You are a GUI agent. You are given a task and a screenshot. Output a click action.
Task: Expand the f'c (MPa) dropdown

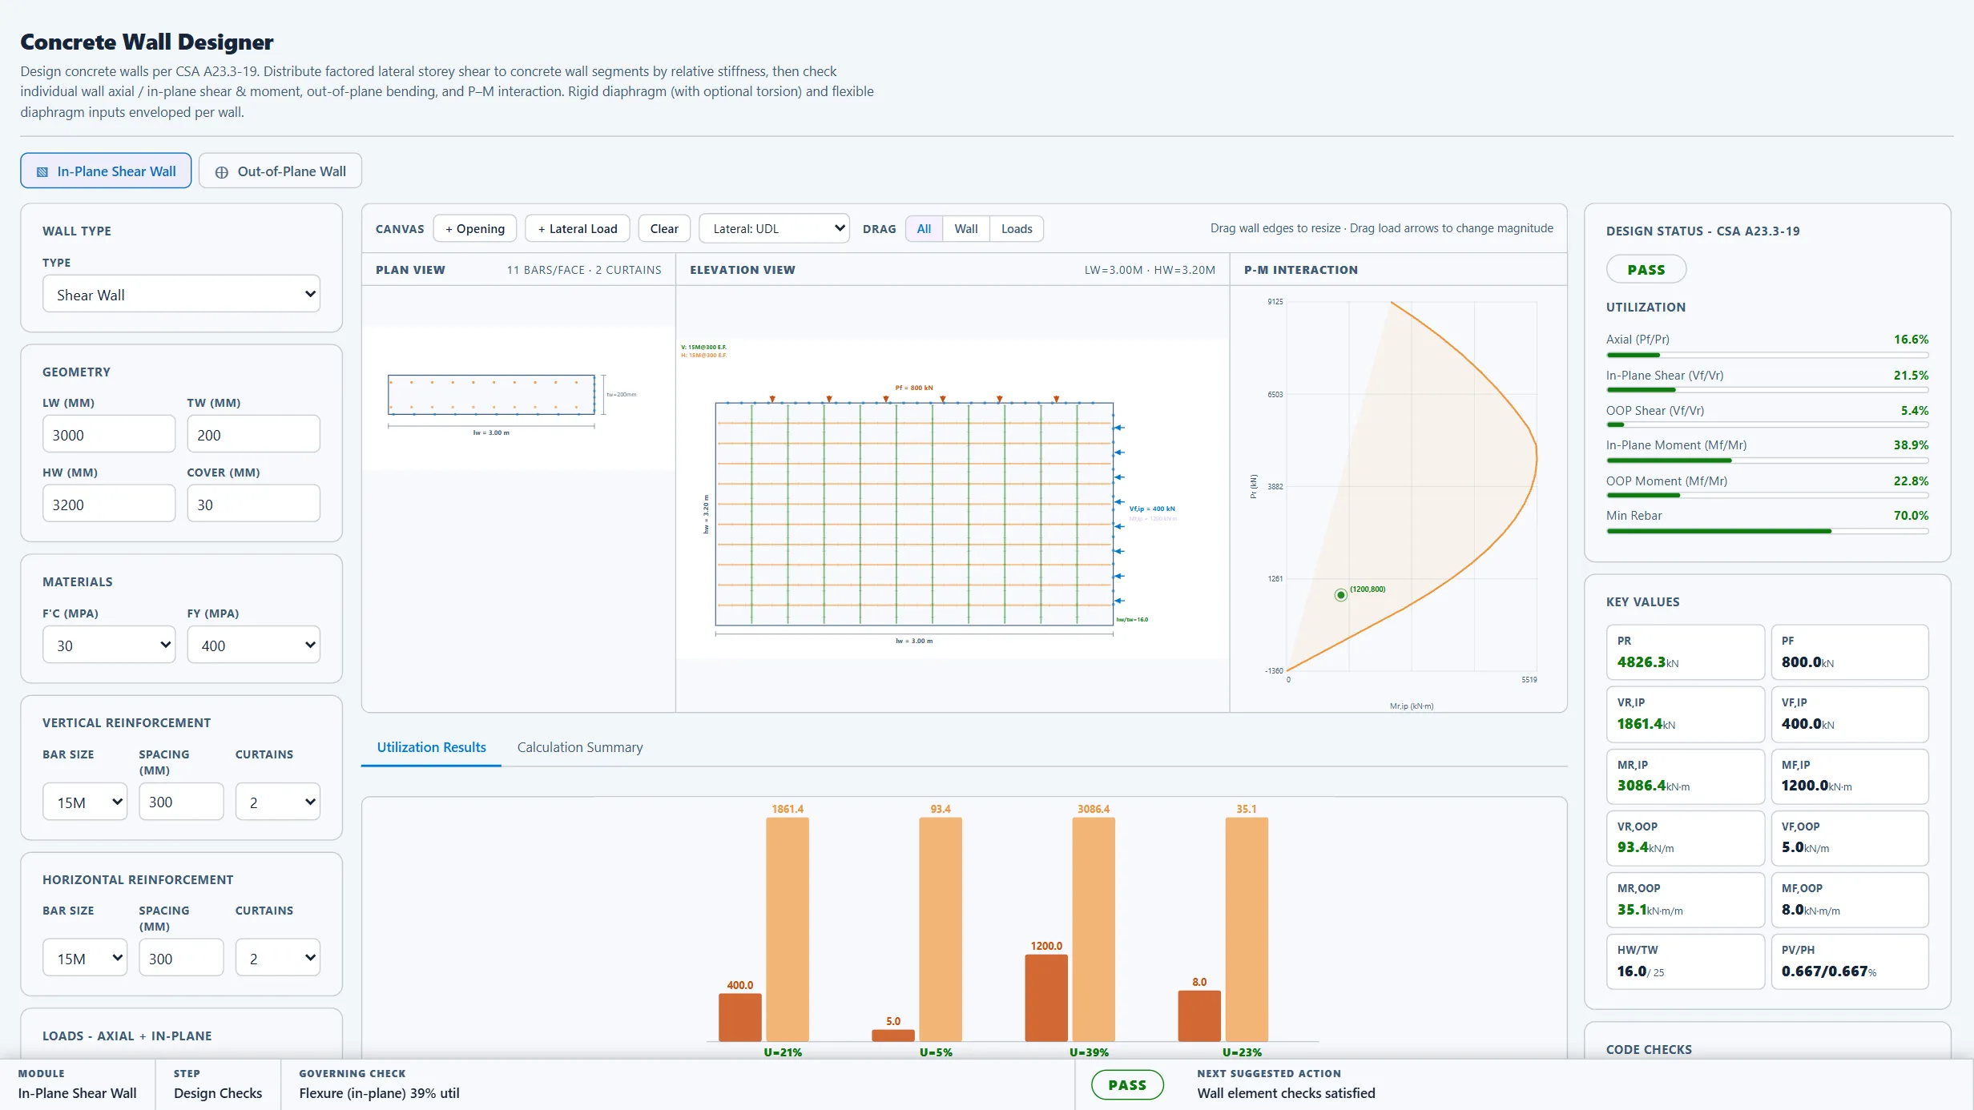coord(109,645)
